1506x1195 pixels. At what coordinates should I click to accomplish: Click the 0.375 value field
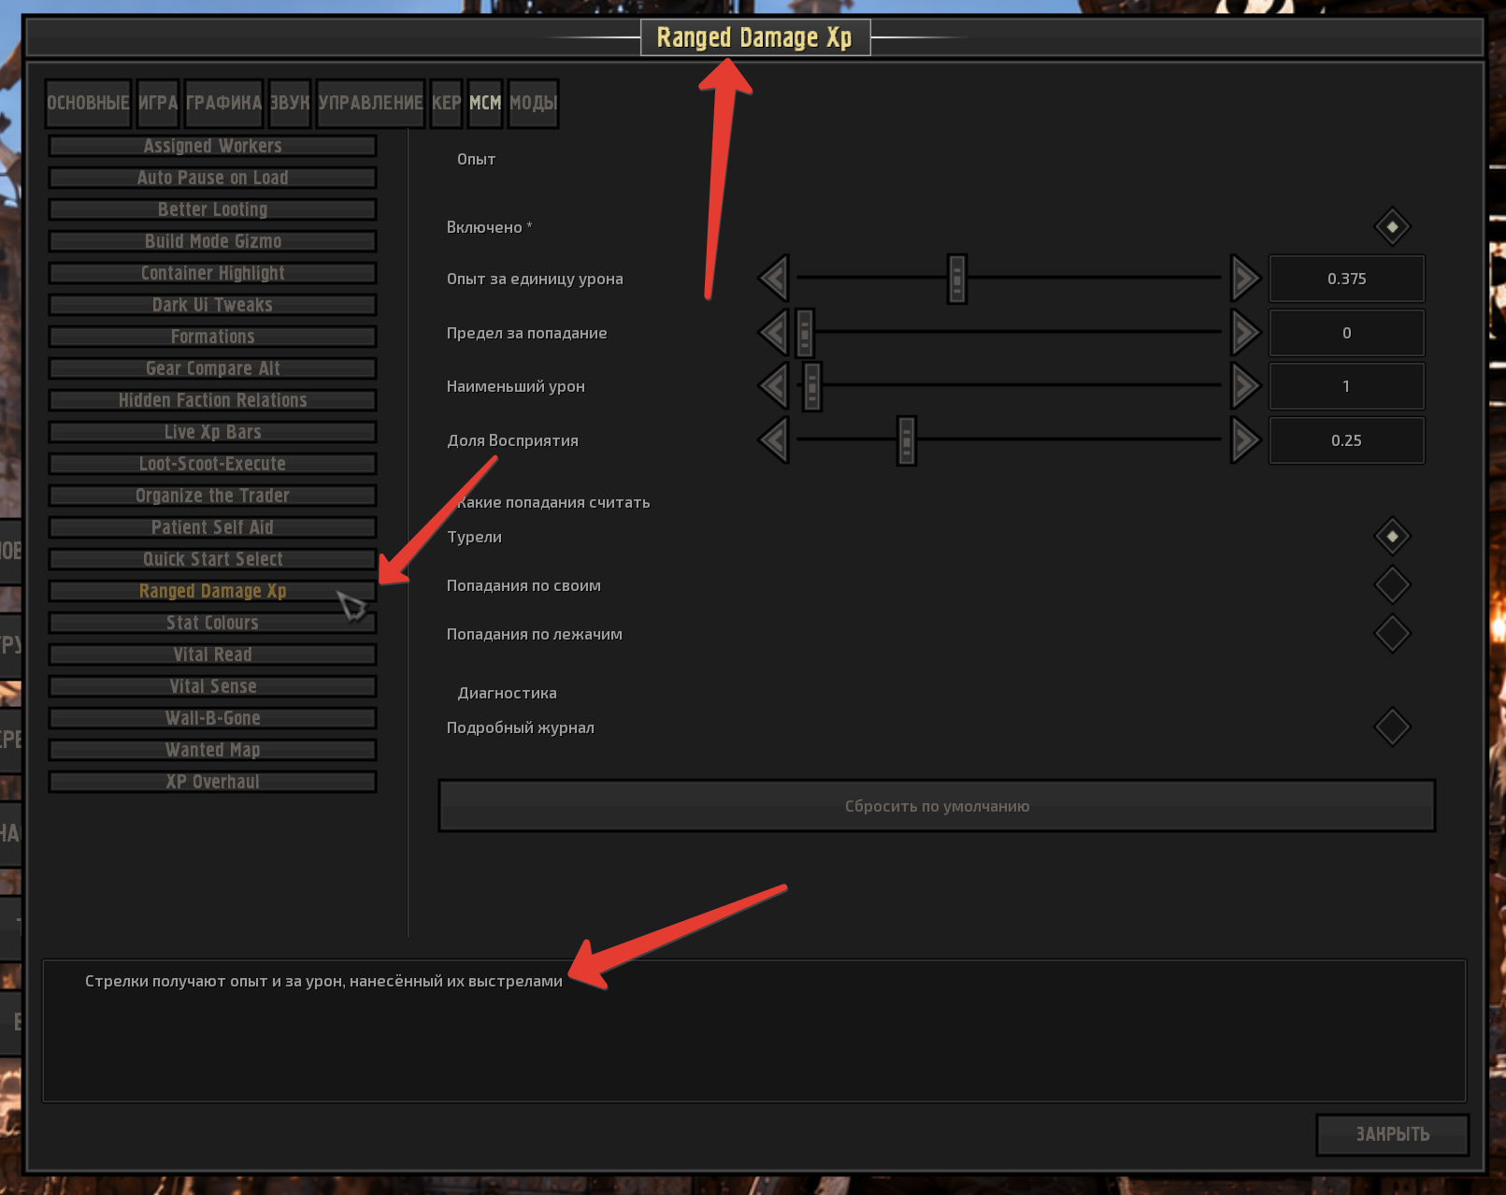[x=1346, y=279]
